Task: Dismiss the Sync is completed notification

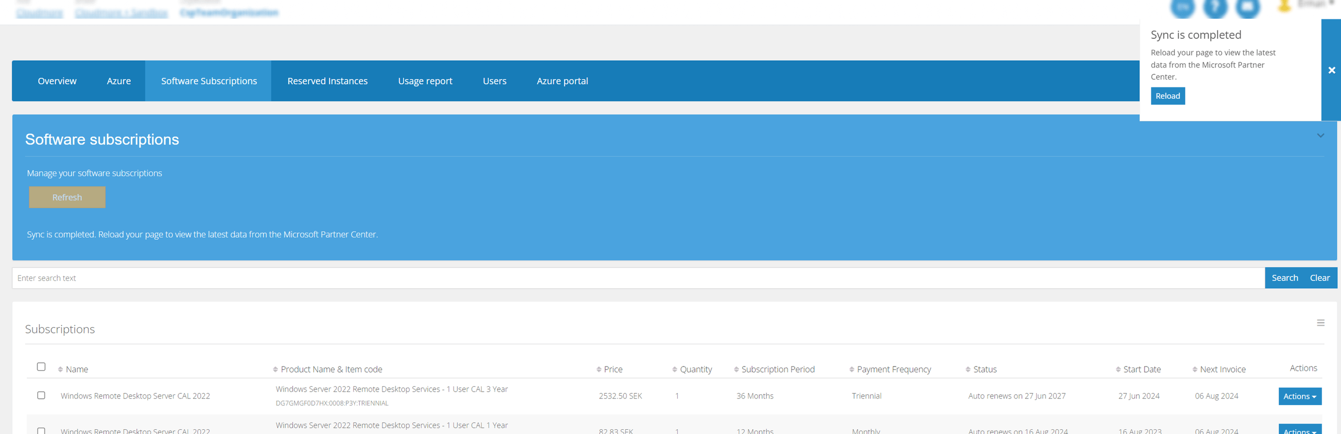Action: pyautogui.click(x=1332, y=70)
